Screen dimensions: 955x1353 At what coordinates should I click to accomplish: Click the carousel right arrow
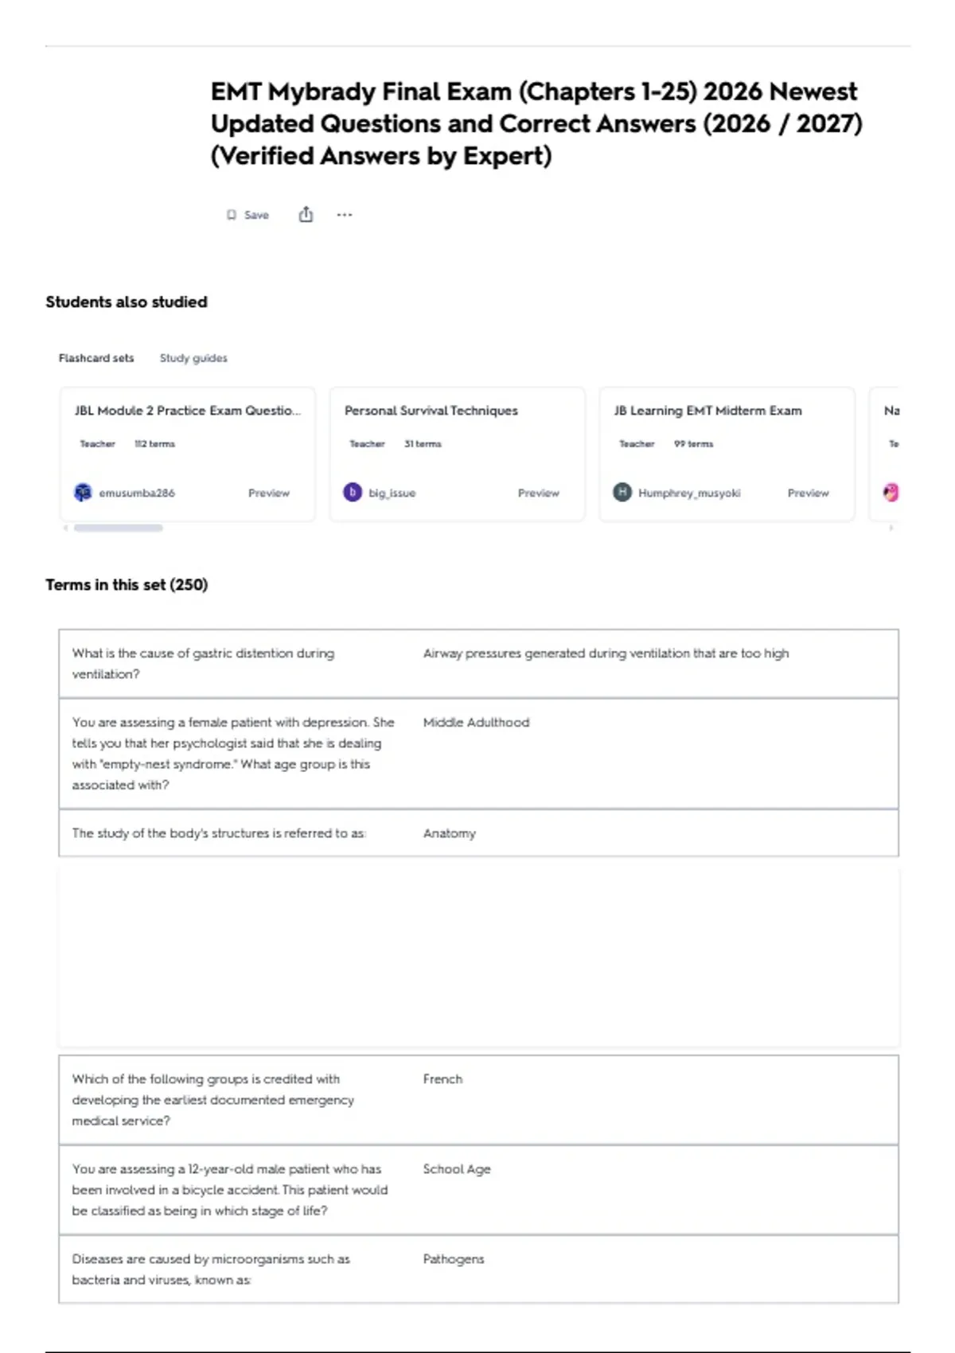pos(891,528)
